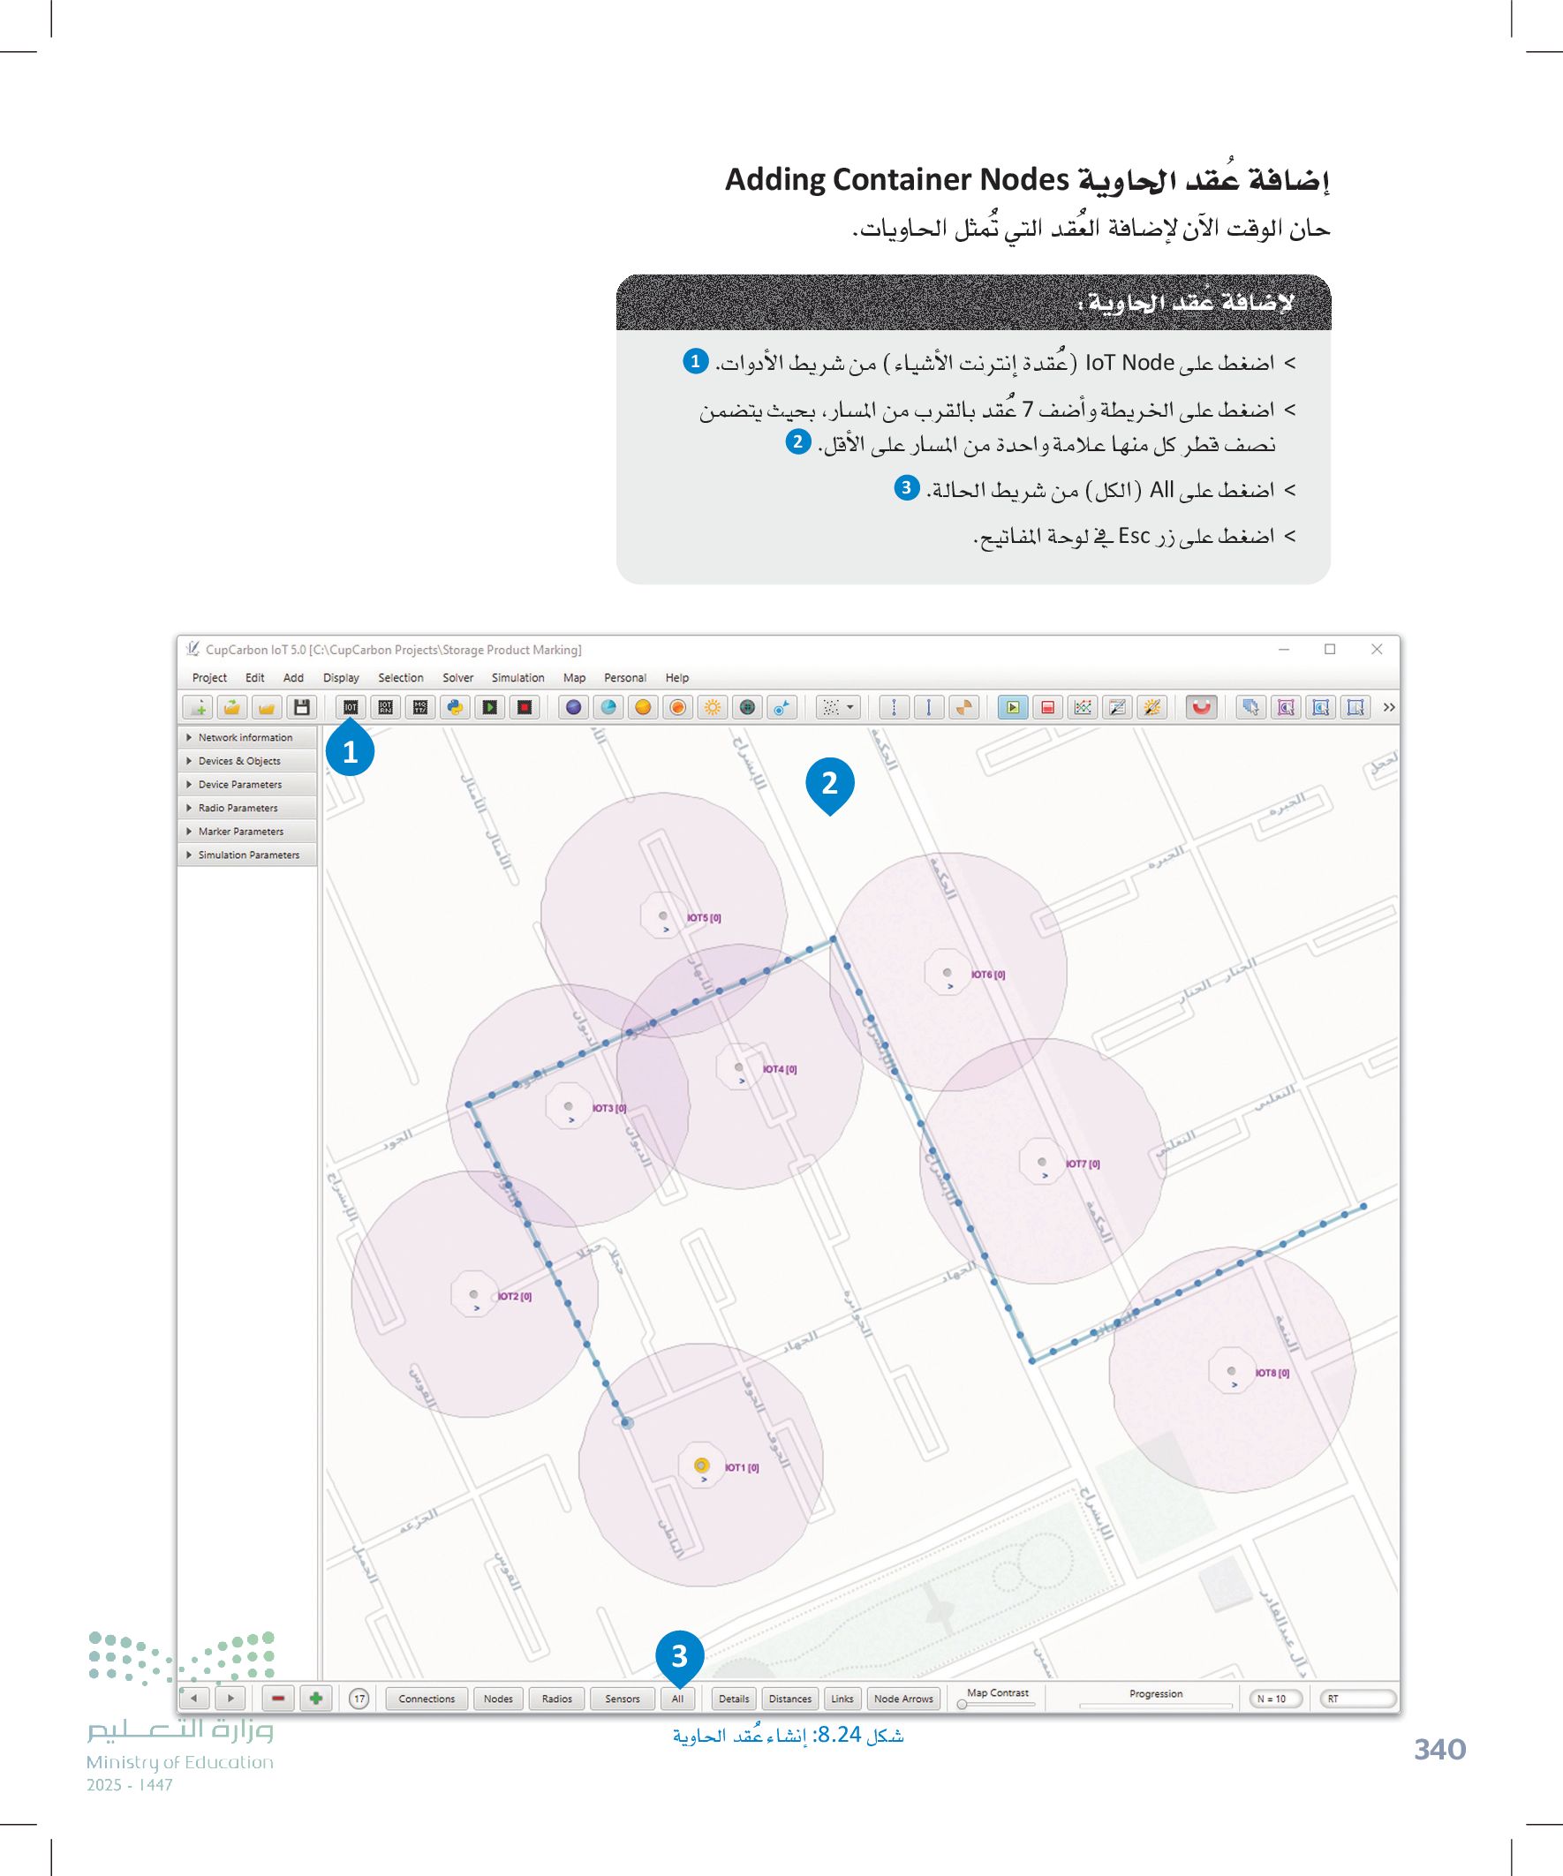Click the green run simulation icon
This screenshot has height=1876, width=1563.
pos(490,707)
